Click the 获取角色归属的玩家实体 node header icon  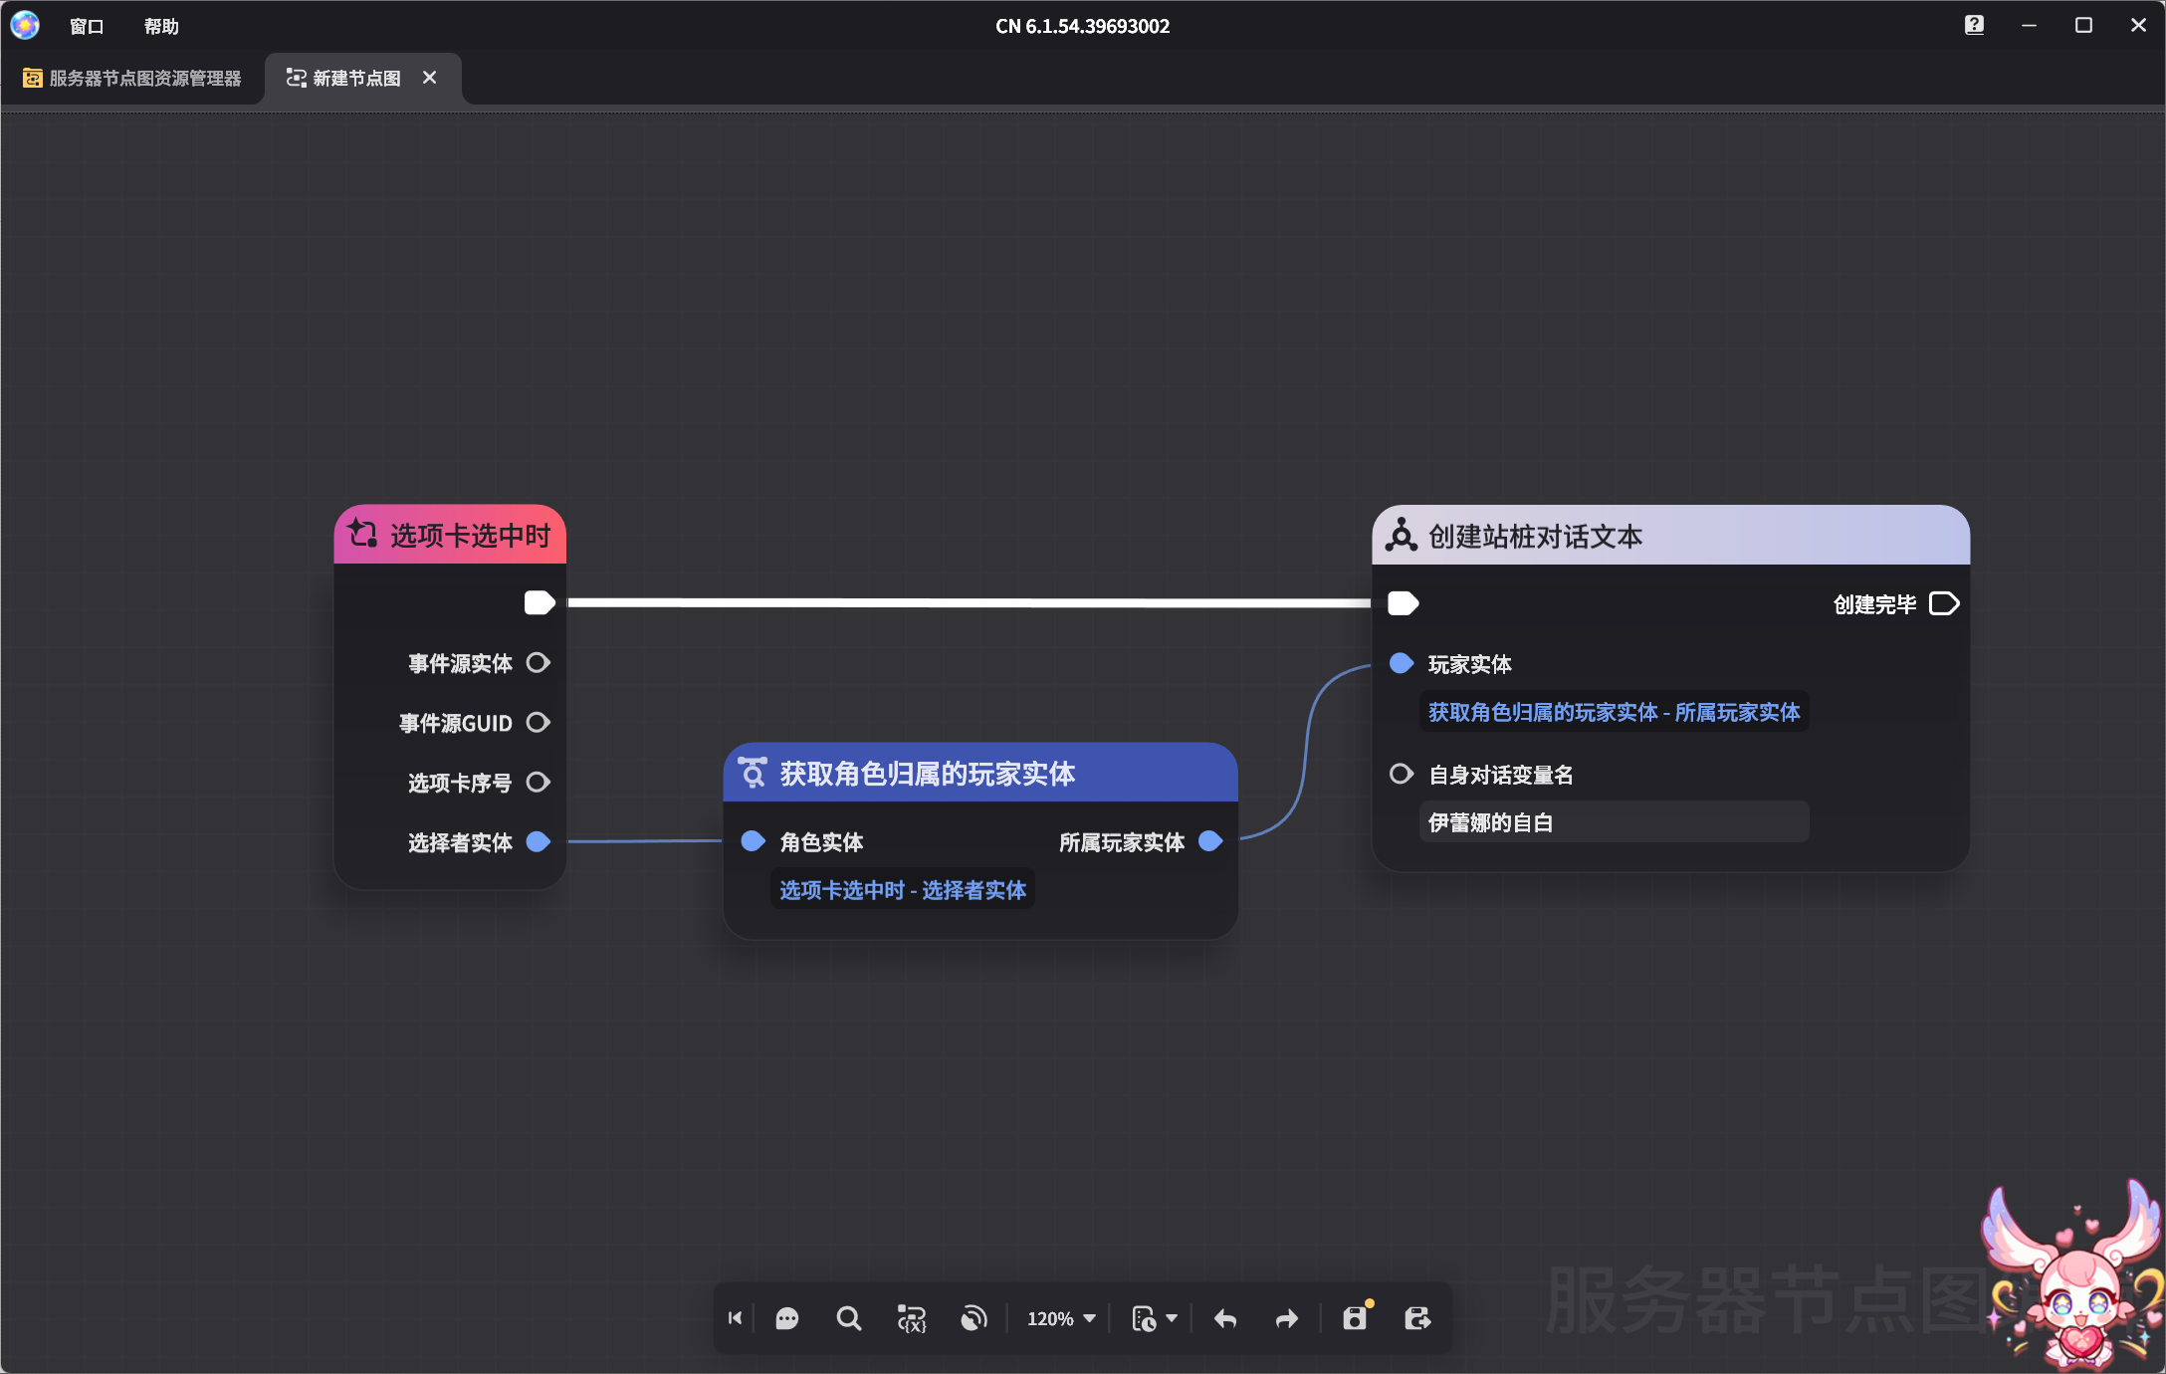click(x=754, y=773)
